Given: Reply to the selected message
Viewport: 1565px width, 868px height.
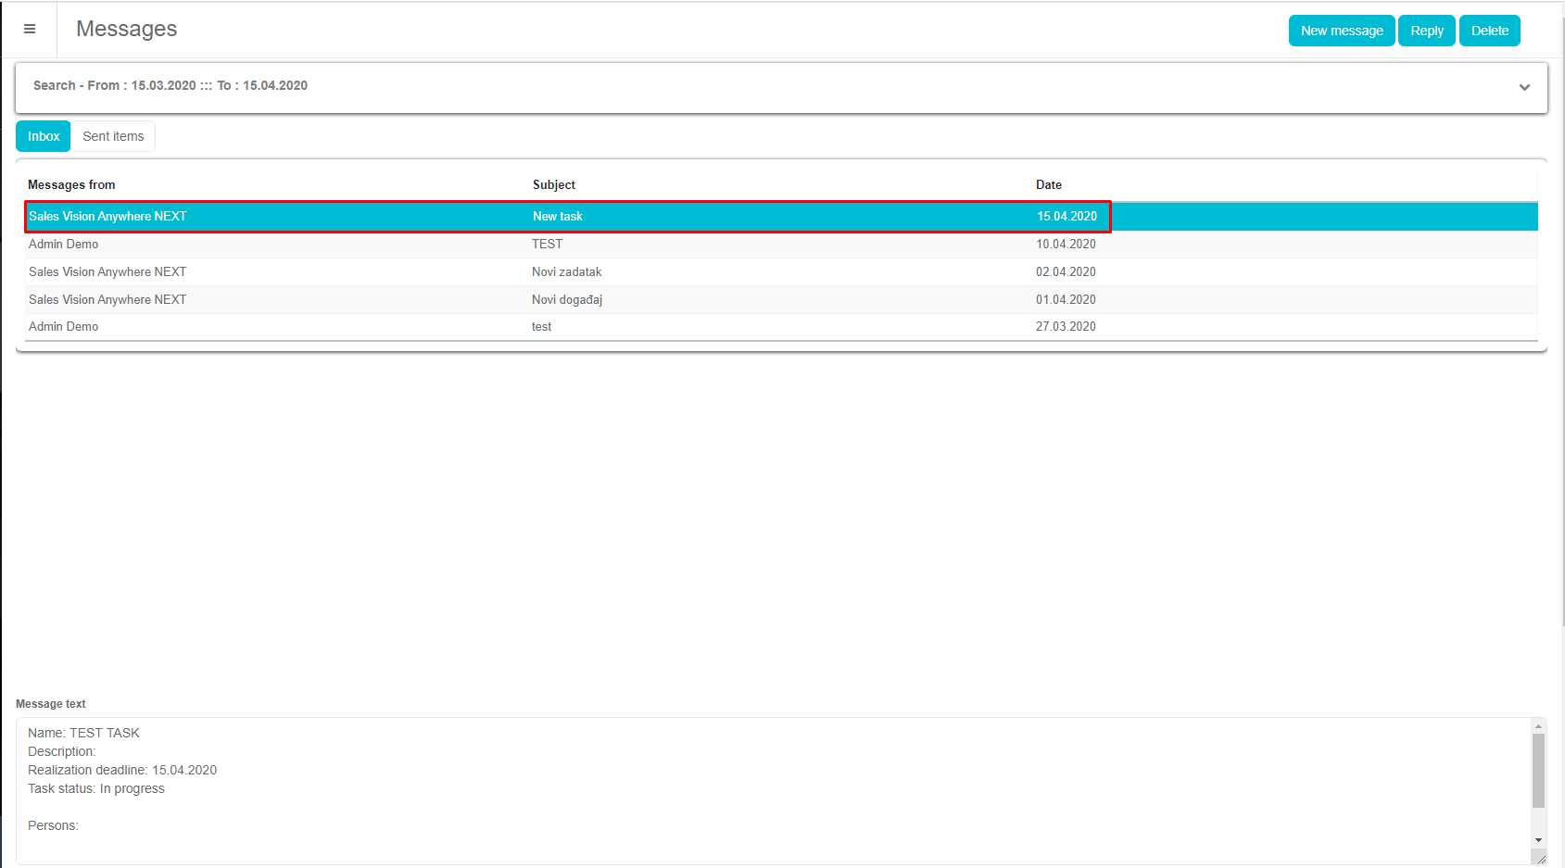Looking at the screenshot, I should point(1426,31).
